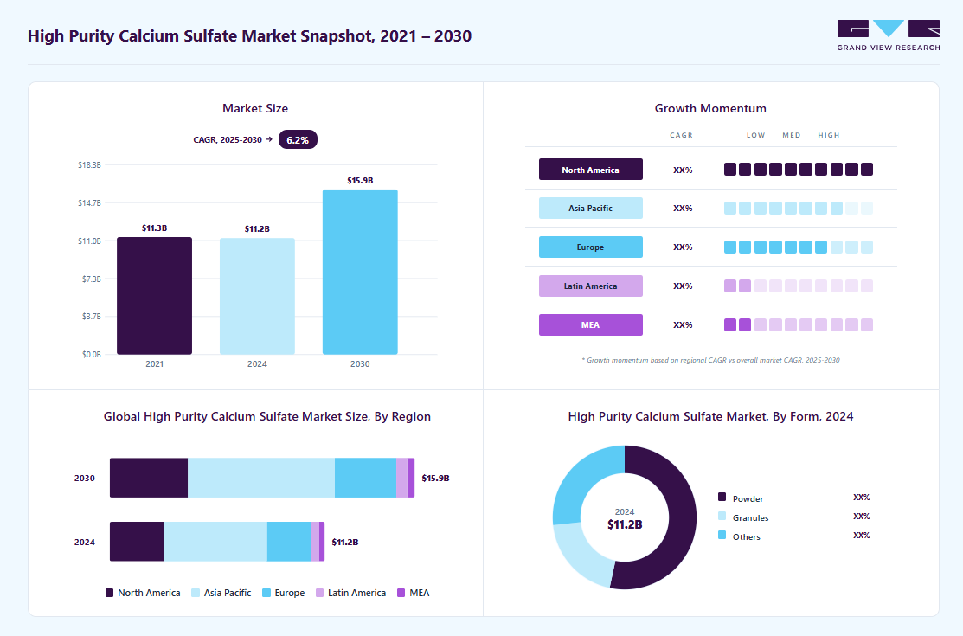Select the 2021 market size bar
The image size is (963, 636).
pyautogui.click(x=154, y=296)
